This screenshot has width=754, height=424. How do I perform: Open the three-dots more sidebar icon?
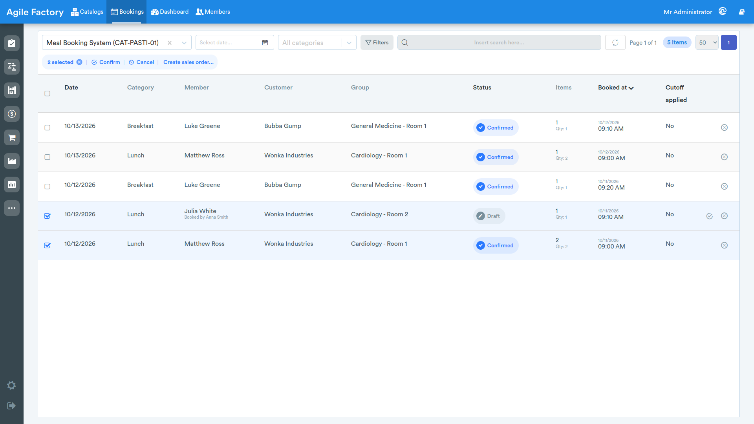point(12,208)
